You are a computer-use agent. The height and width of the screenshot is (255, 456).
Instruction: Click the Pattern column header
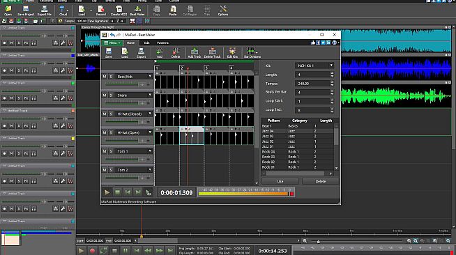273,121
